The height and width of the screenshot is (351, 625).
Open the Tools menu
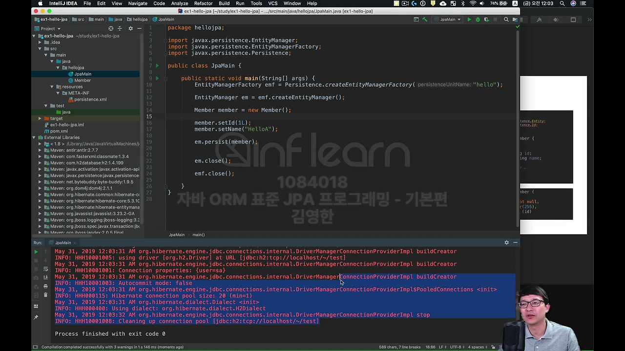[256, 3]
